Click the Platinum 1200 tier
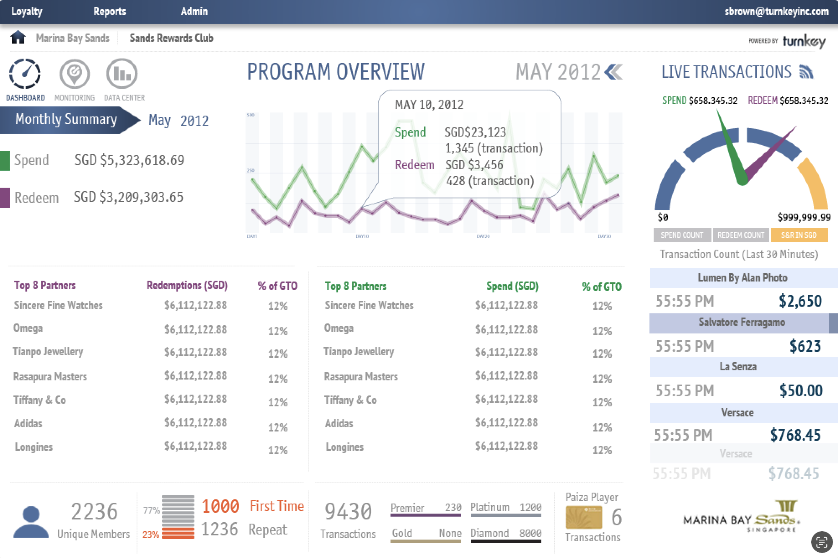 click(506, 509)
